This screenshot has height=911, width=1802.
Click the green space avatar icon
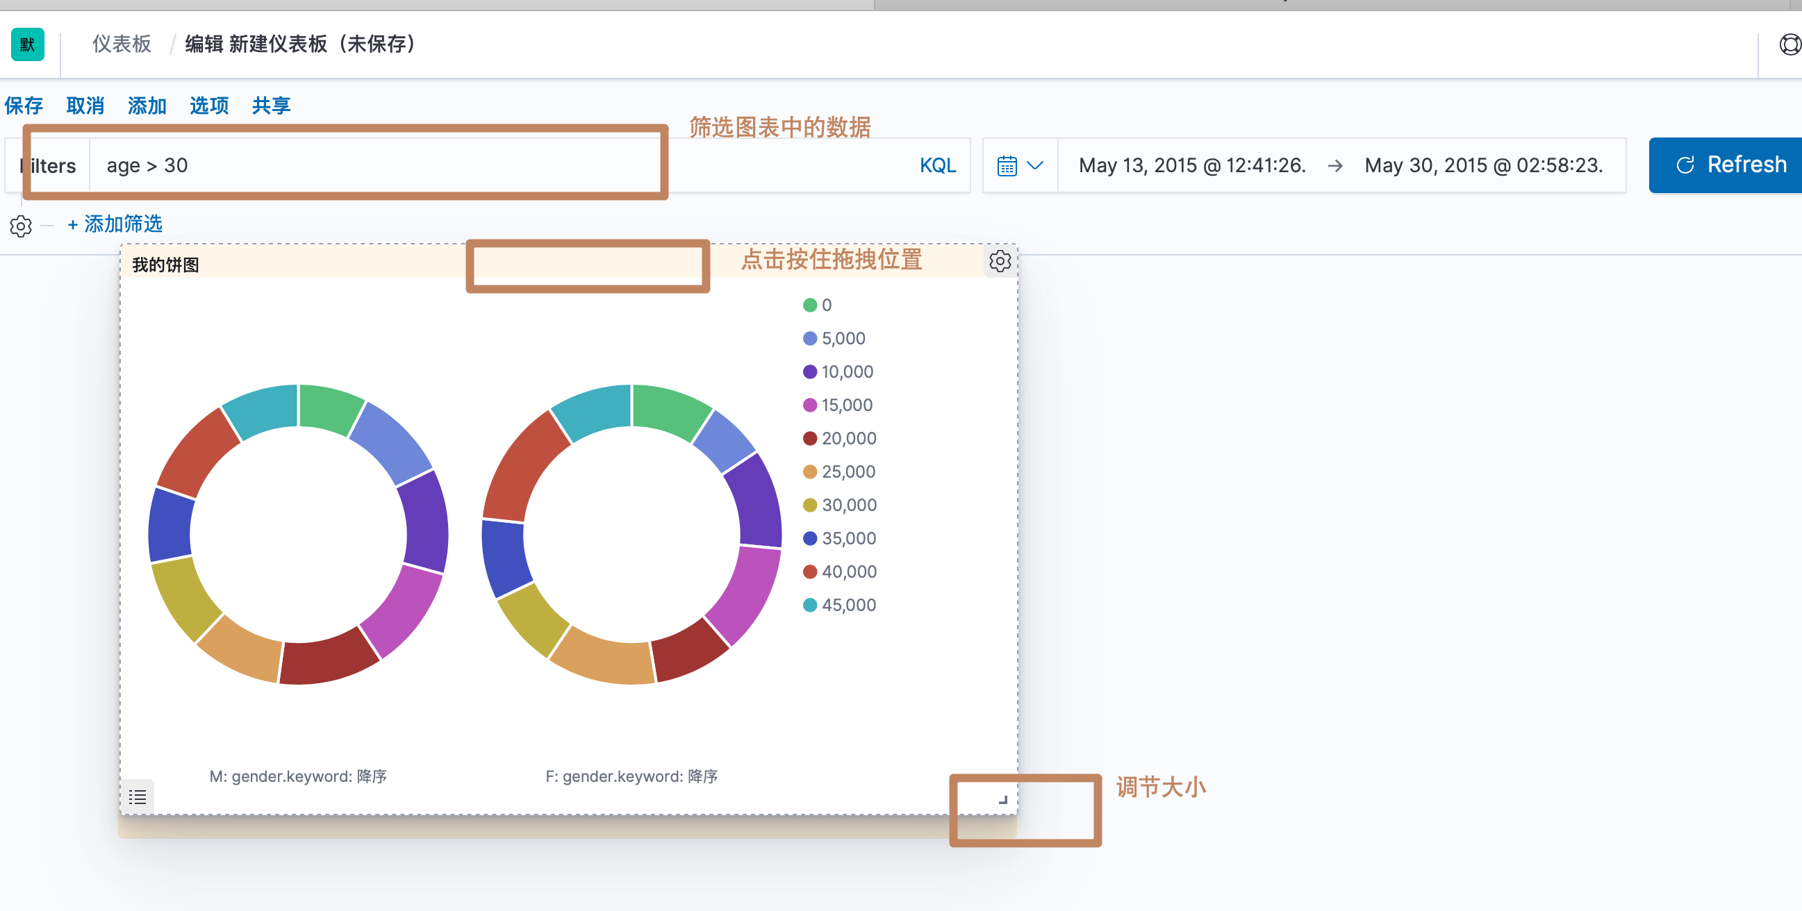(x=27, y=44)
